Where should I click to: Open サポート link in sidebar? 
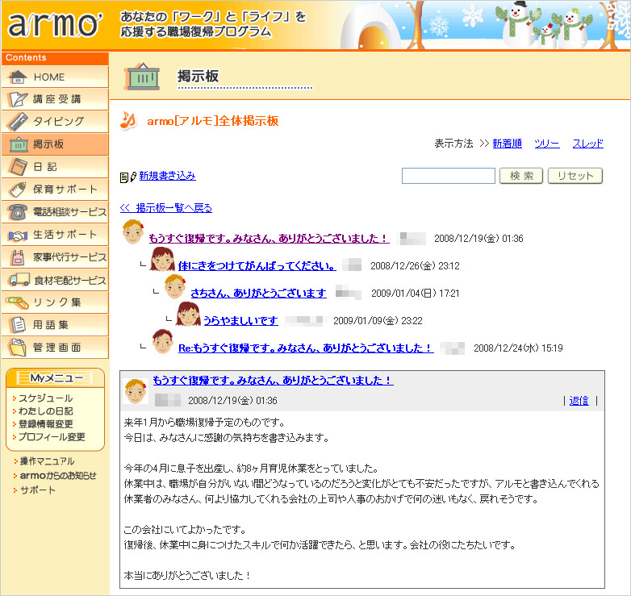tap(37, 490)
